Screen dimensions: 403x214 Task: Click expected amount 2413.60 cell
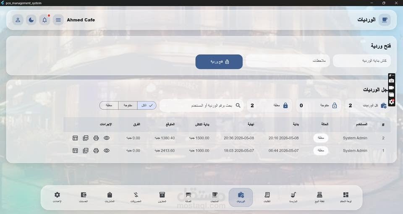[165, 151]
